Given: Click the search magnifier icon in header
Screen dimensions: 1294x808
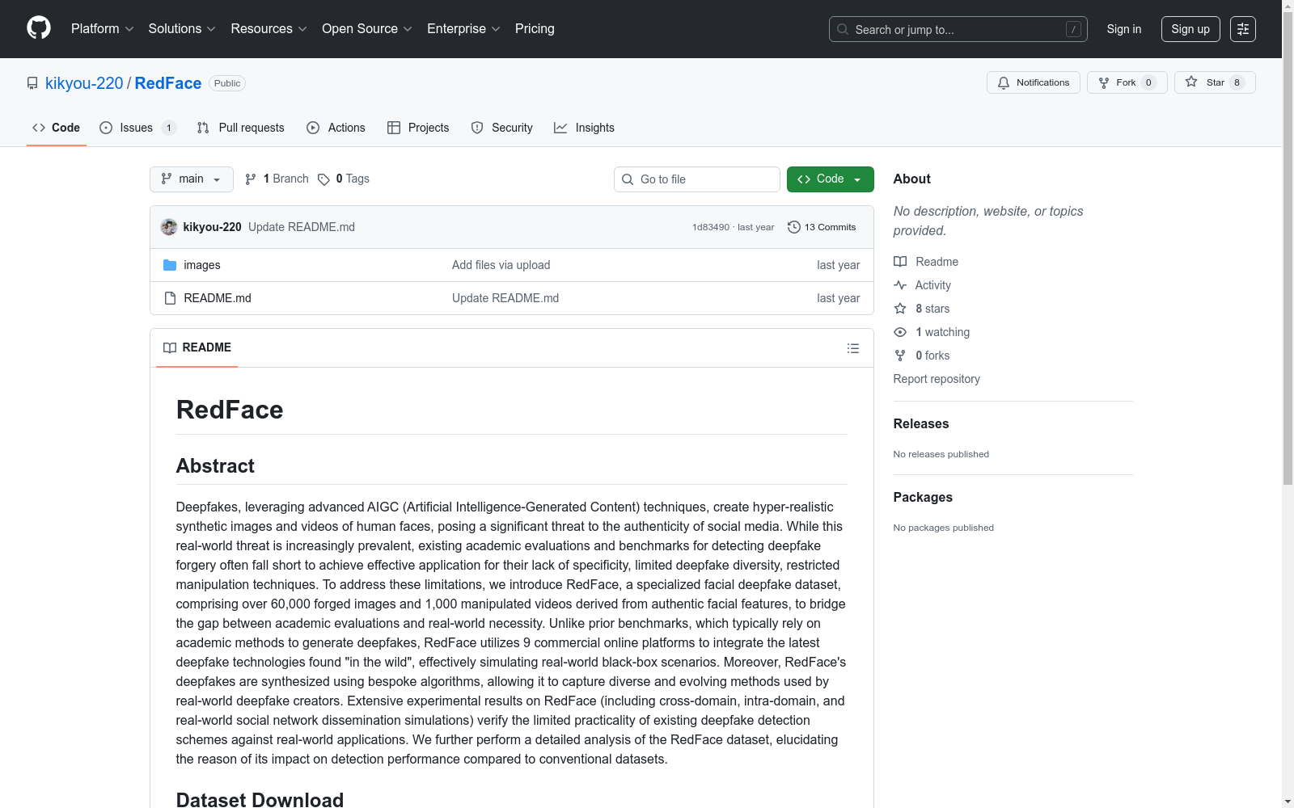Looking at the screenshot, I should (843, 29).
